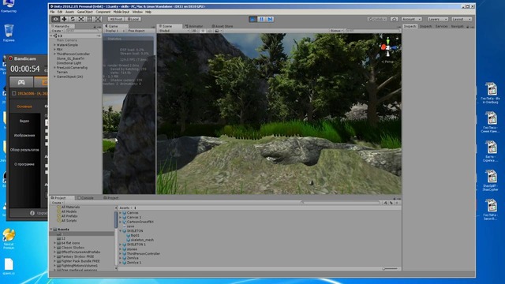Viewport: 505px width, 284px height.
Task: Select the Rect Transform tool
Action: 89,19
